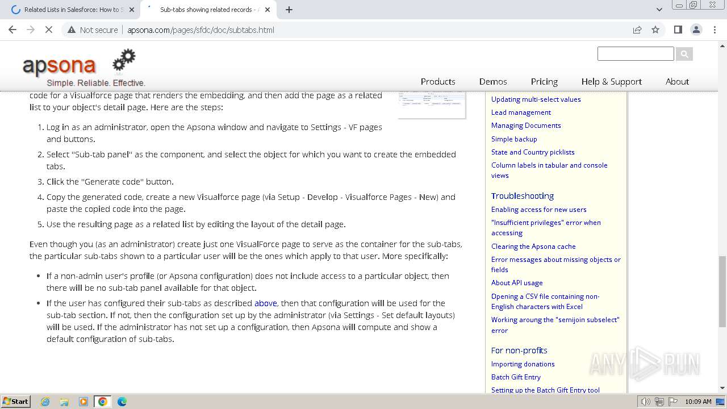The height and width of the screenshot is (409, 727).
Task: Click the page vertical scrollbar thumb
Action: 722,291
